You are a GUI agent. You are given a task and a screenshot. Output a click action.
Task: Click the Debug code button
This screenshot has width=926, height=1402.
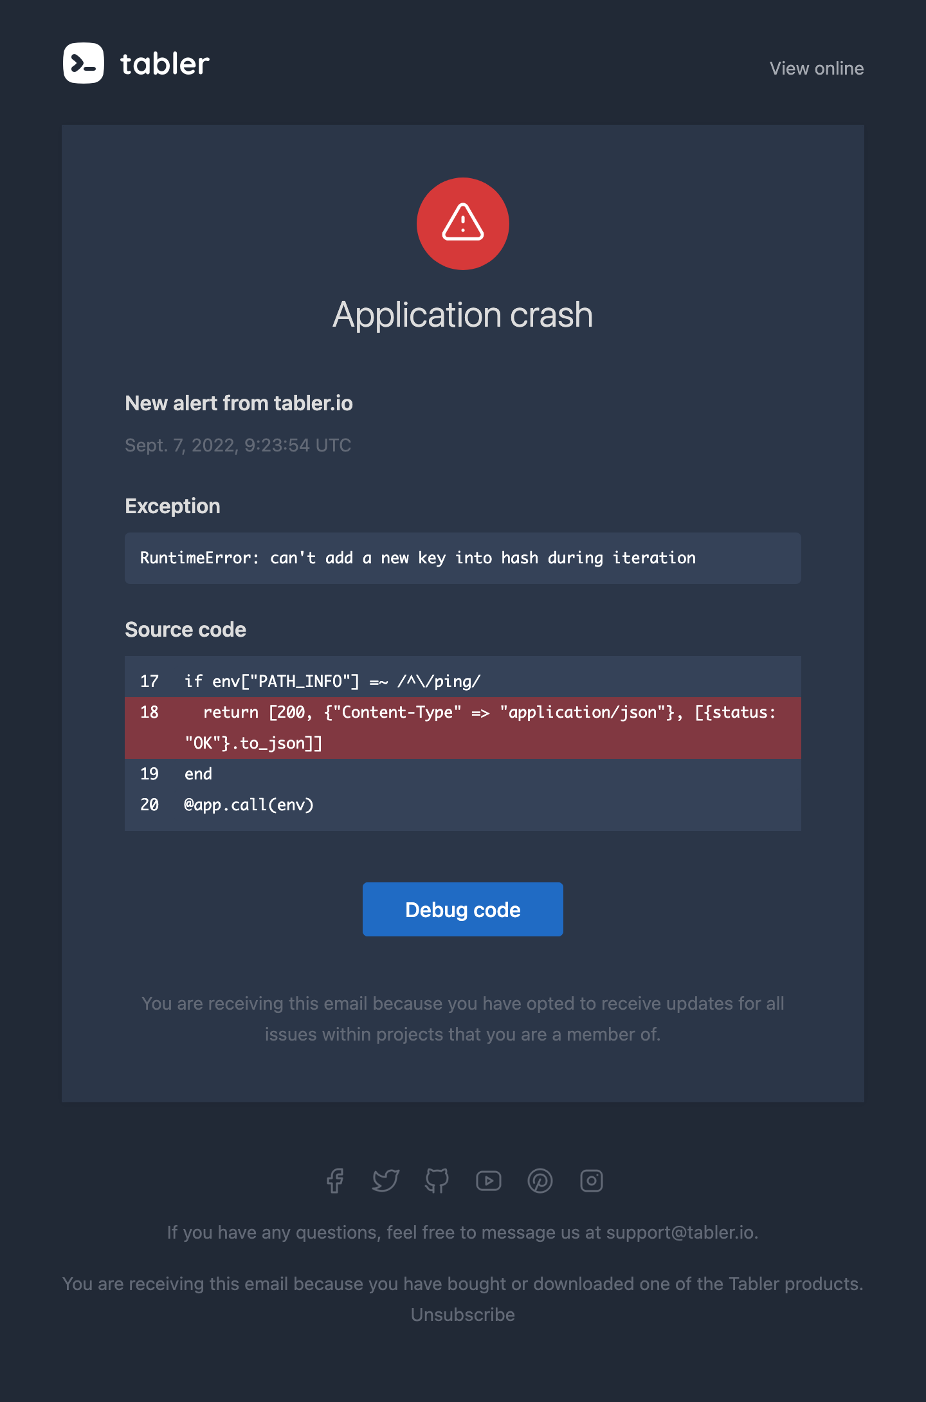[x=463, y=909]
